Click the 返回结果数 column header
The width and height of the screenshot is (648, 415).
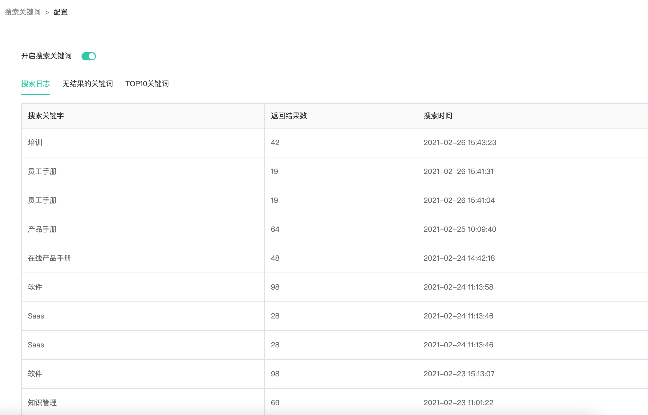289,116
